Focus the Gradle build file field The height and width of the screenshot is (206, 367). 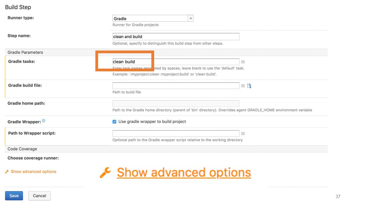tap(176, 86)
